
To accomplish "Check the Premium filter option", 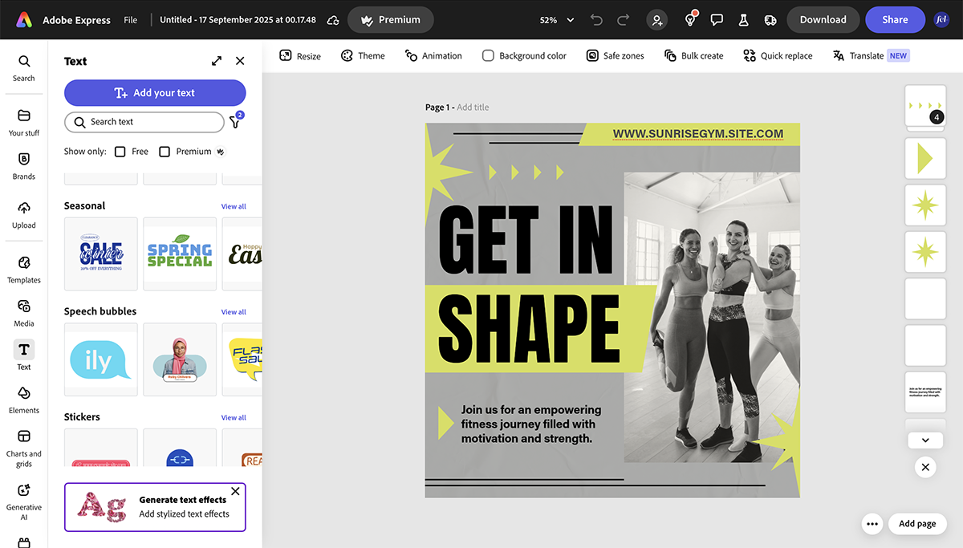I will pyautogui.click(x=166, y=151).
